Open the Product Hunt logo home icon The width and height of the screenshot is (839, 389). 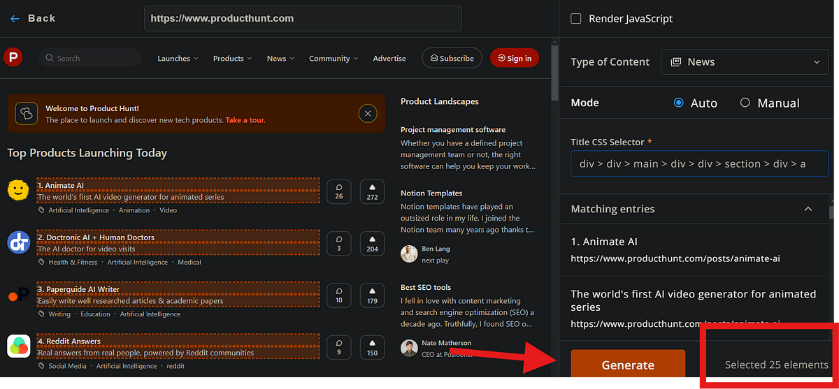pyautogui.click(x=13, y=57)
